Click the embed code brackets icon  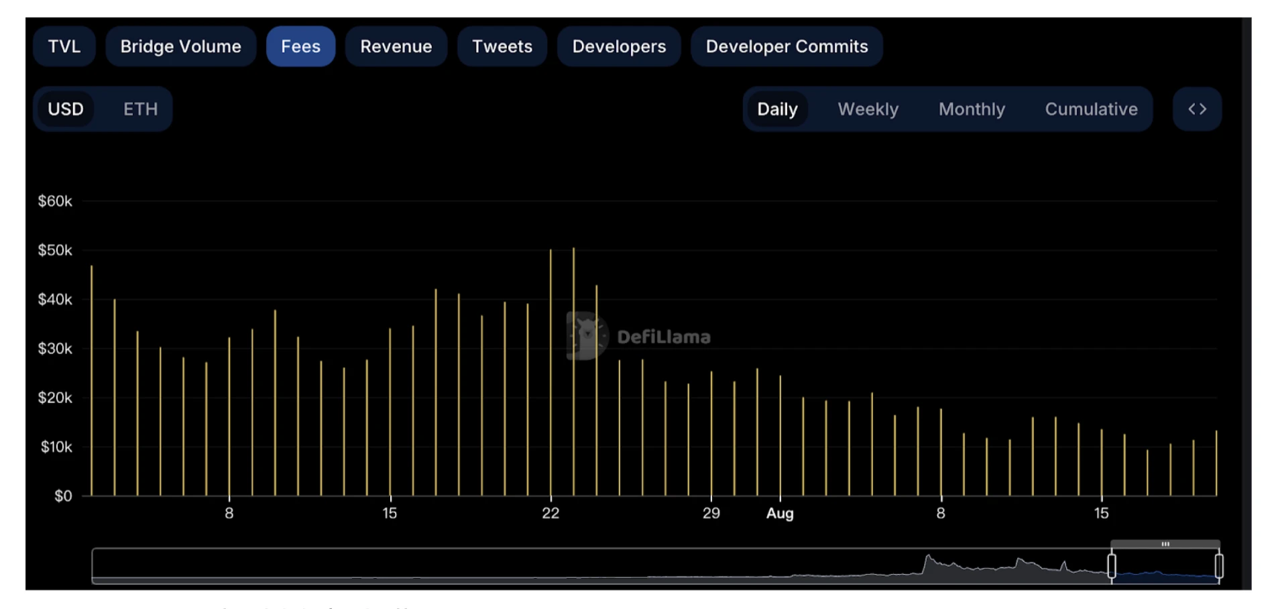point(1197,109)
